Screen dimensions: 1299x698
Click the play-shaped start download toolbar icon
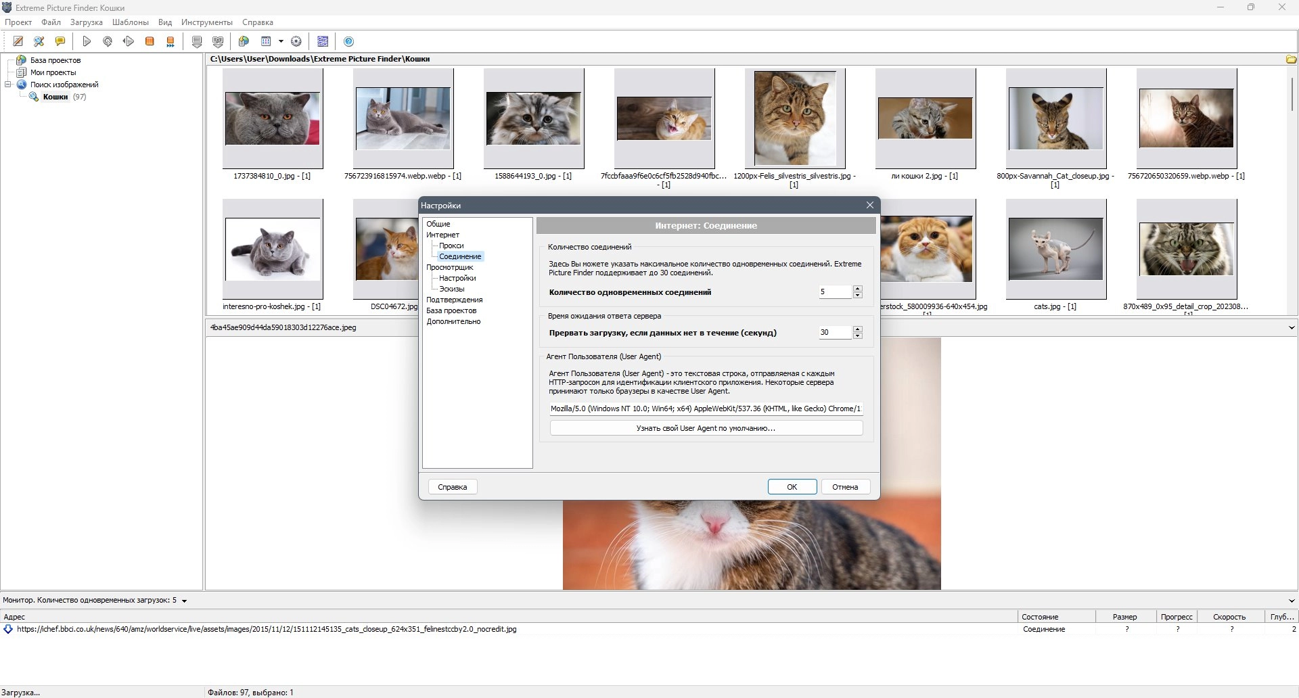87,41
